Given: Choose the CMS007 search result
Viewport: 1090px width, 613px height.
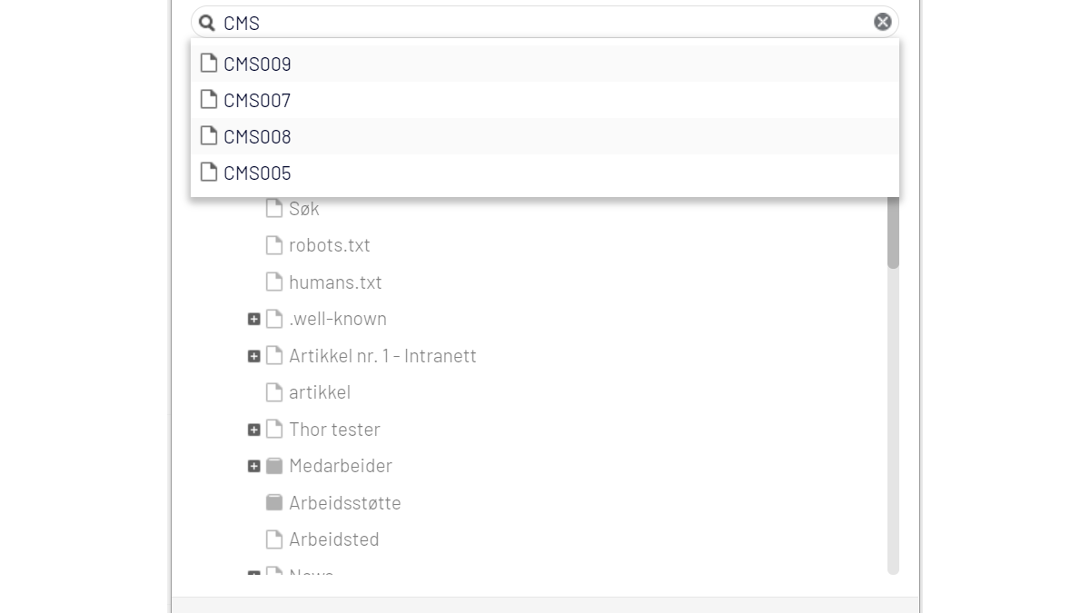Looking at the screenshot, I should click(257, 100).
